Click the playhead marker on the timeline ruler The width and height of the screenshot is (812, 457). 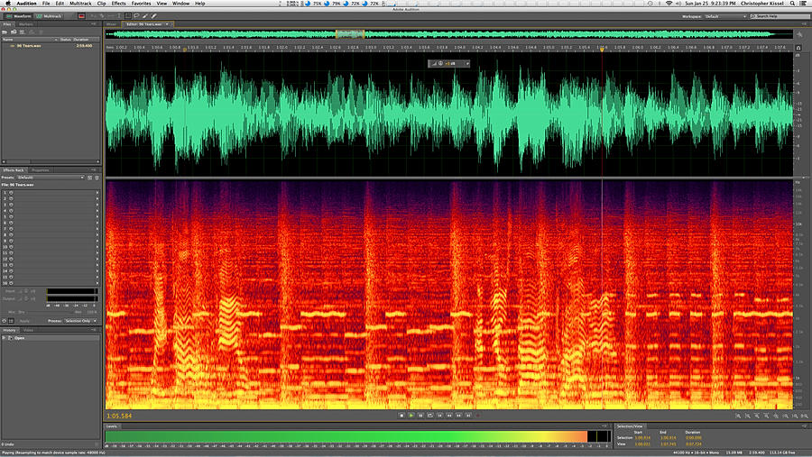[x=602, y=50]
